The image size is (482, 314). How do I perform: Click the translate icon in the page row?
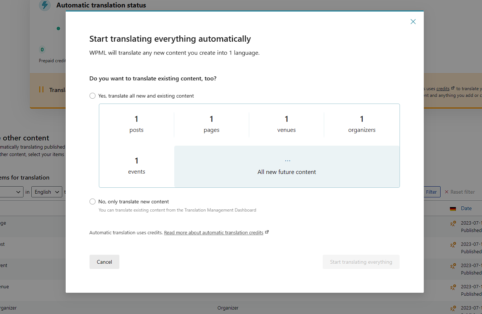tap(453, 223)
